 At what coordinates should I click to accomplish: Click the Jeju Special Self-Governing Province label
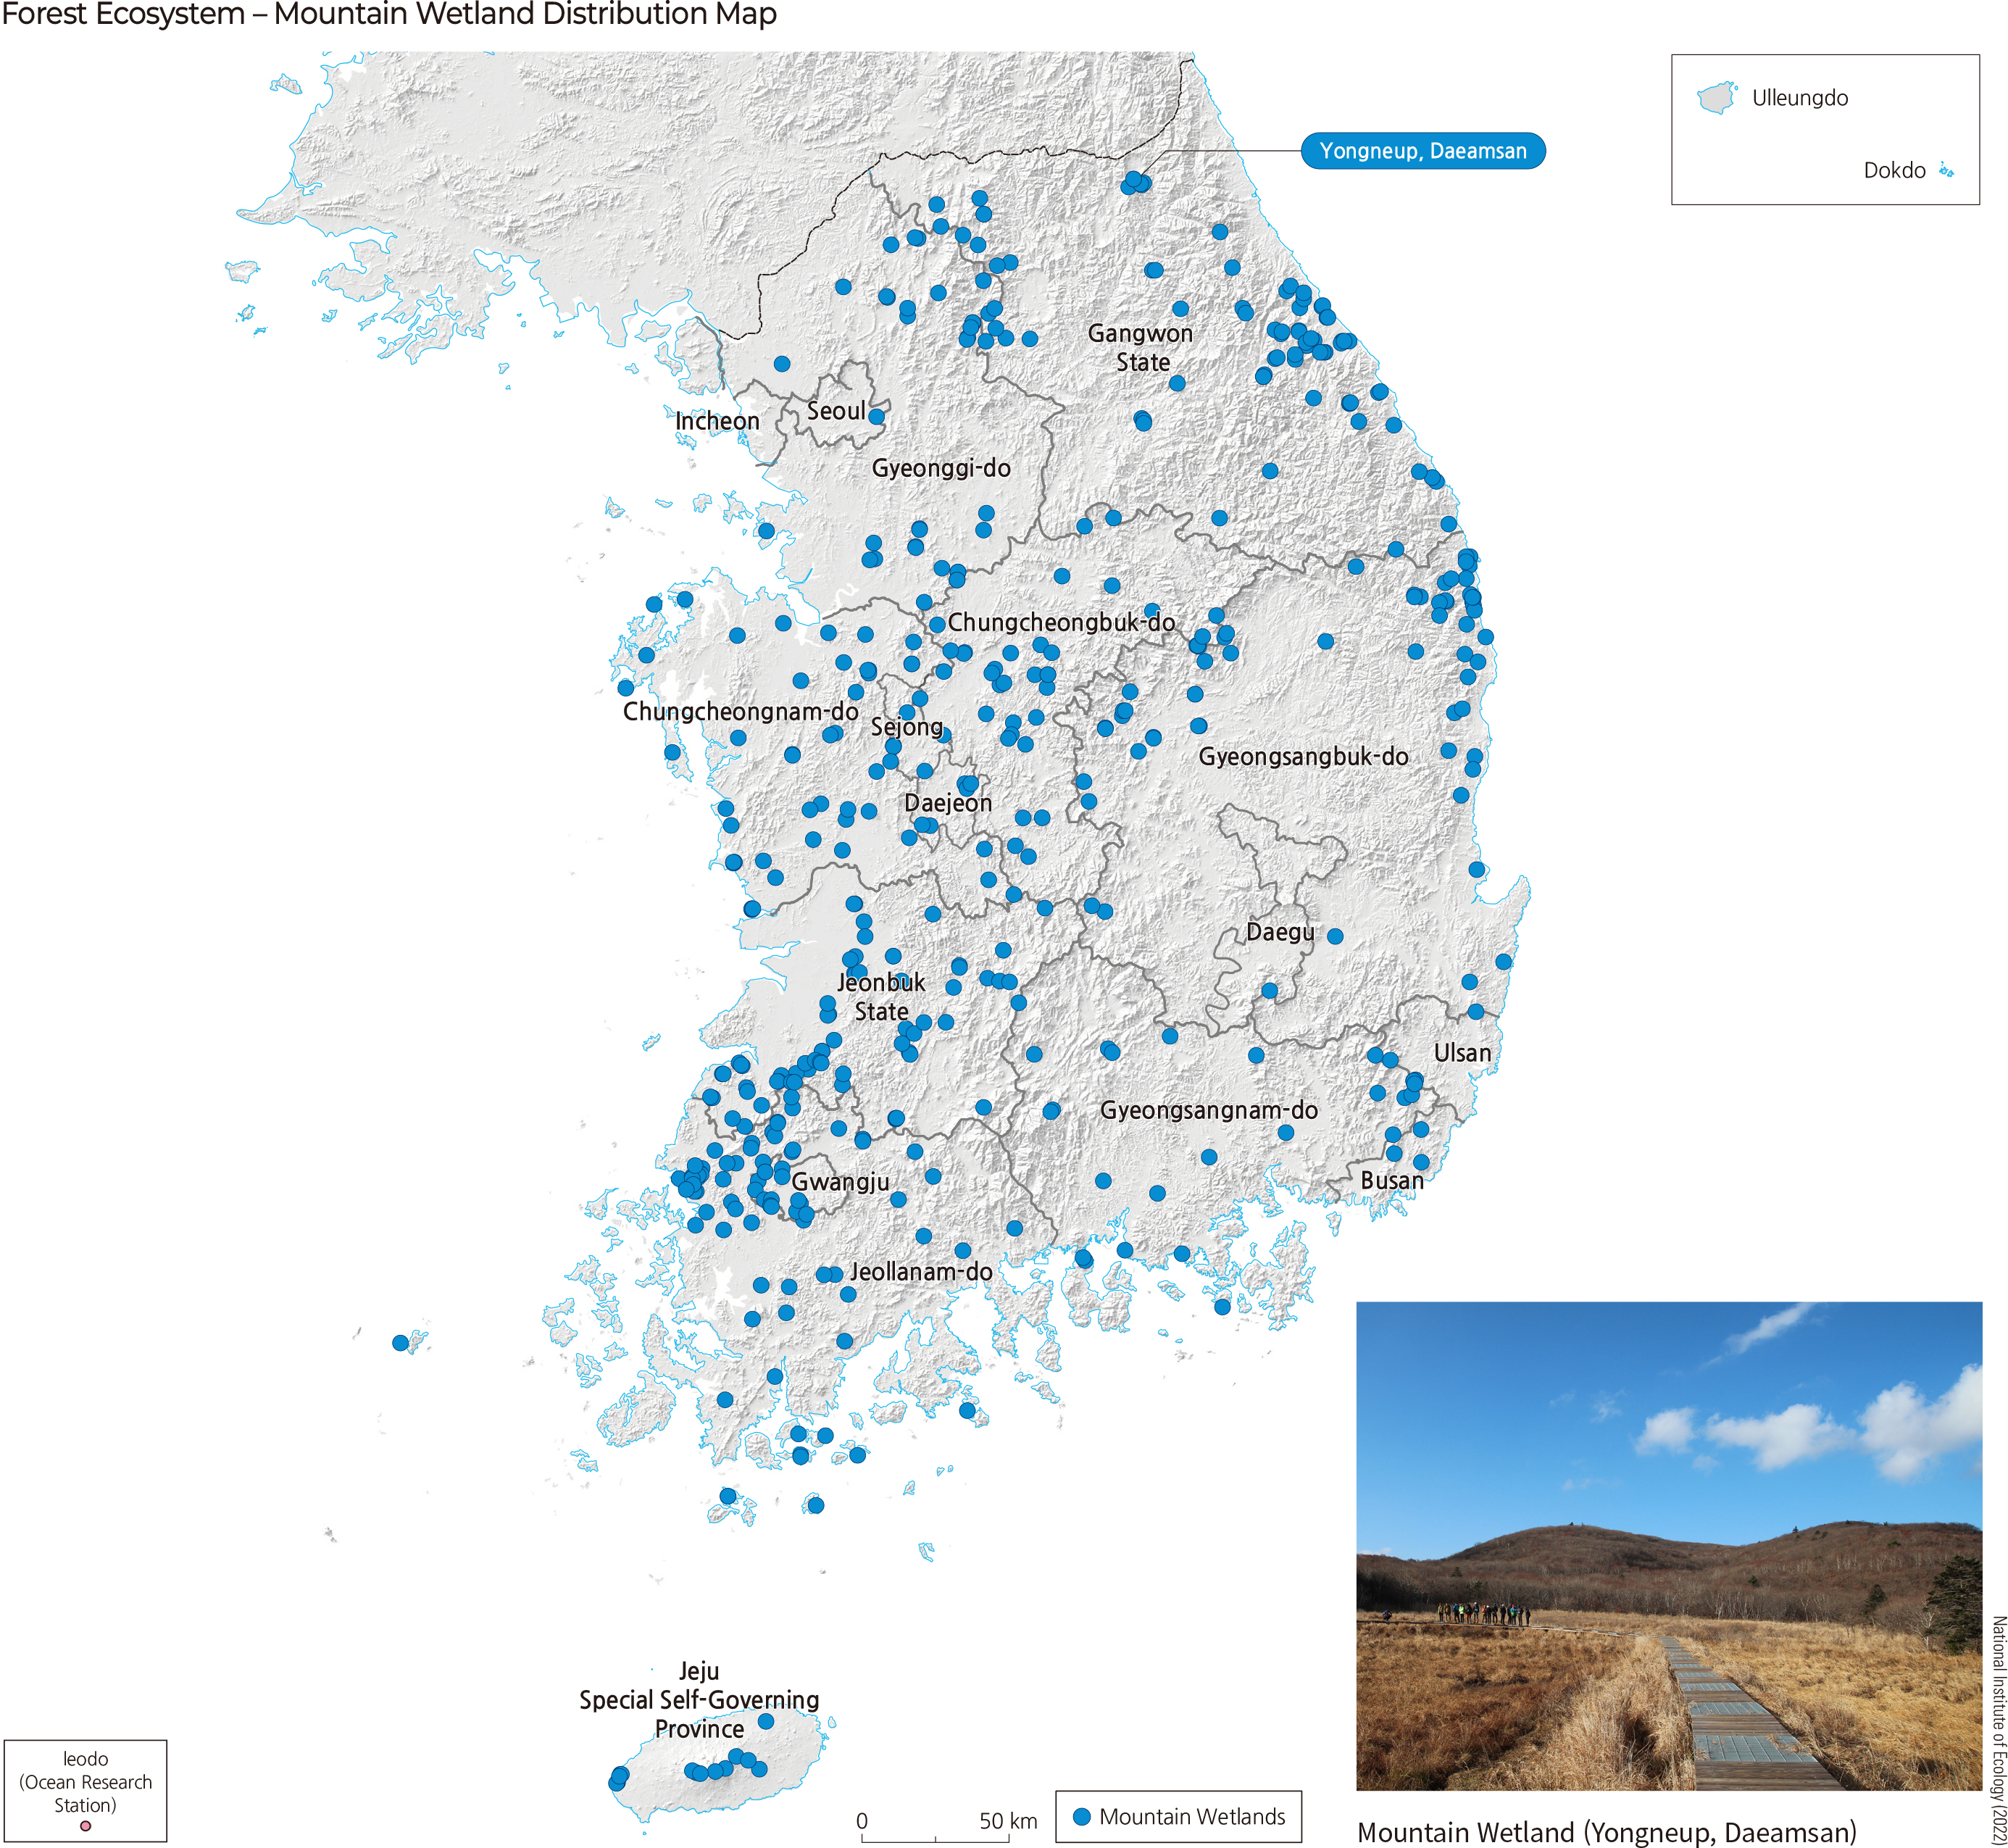(x=699, y=1700)
